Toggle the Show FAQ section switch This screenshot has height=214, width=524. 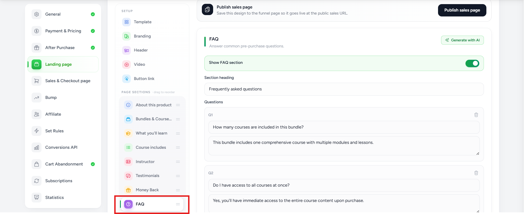point(472,63)
